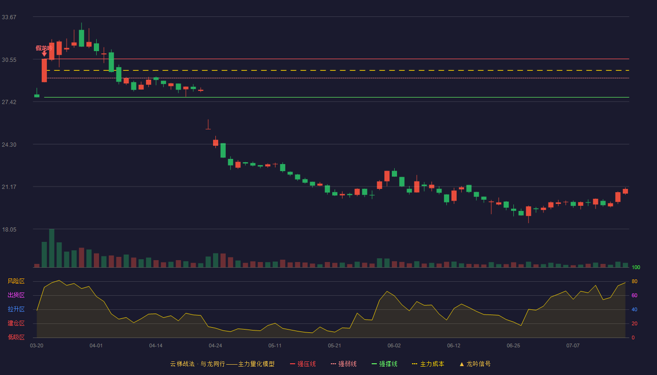Click the yellow dashed 主力成本 line
This screenshot has width=657, height=375.
(x=336, y=70)
